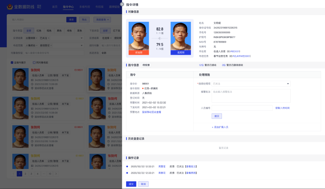Screen dimensions: 325x189
Task: Click 提交 below the 人员编号 field
Action: (217, 116)
